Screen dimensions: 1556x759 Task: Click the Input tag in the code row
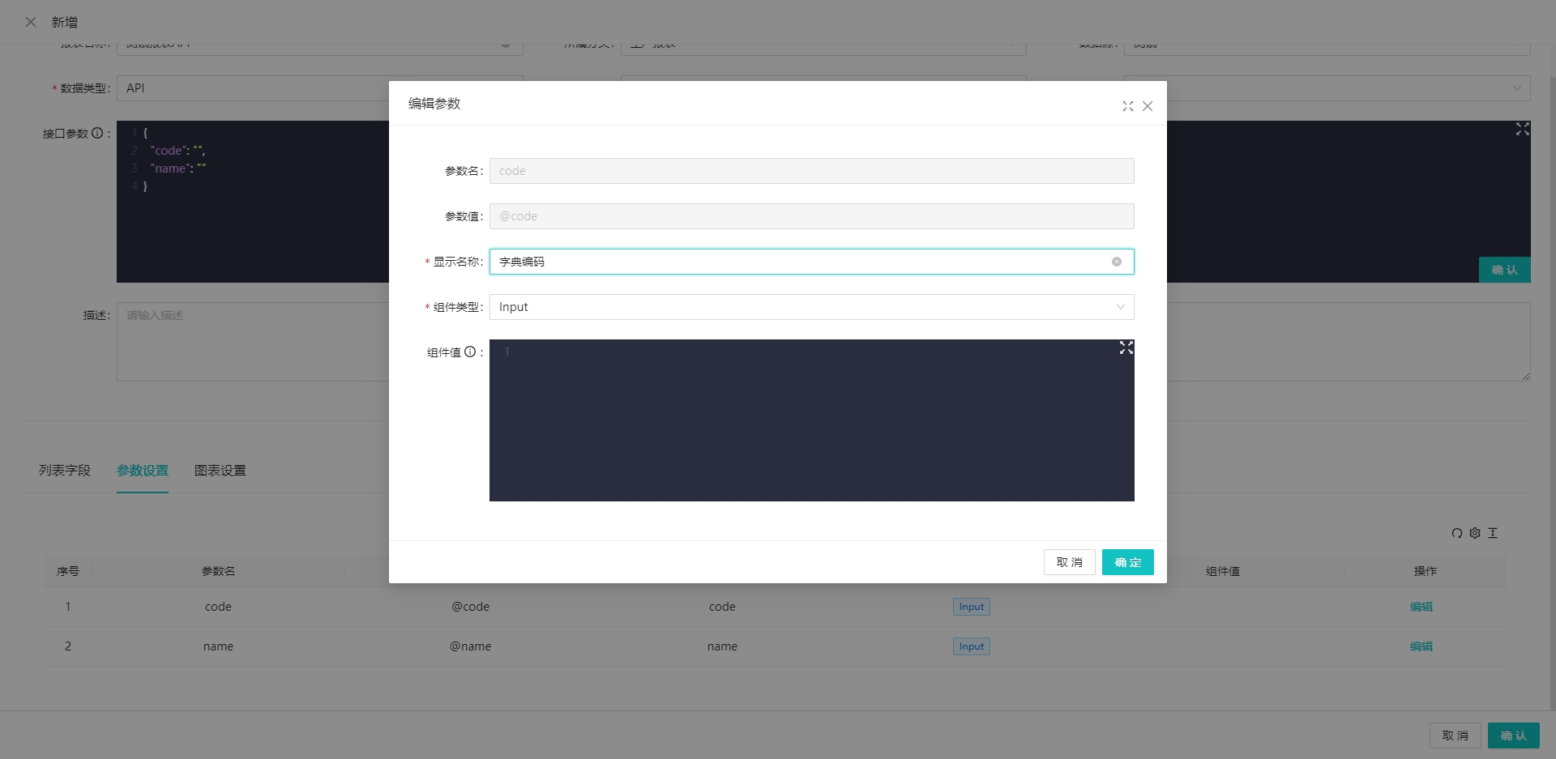pyautogui.click(x=972, y=607)
